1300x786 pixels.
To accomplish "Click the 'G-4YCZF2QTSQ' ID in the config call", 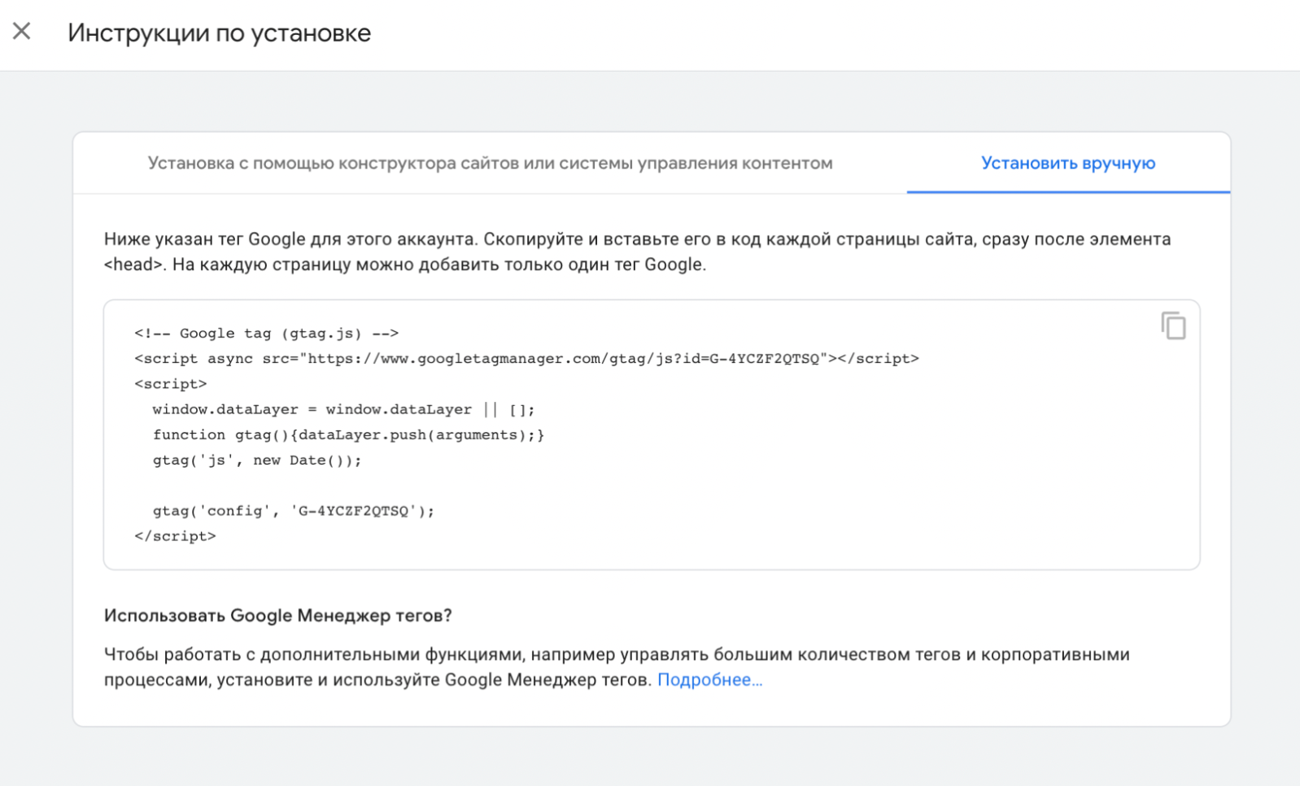I will coord(353,511).
